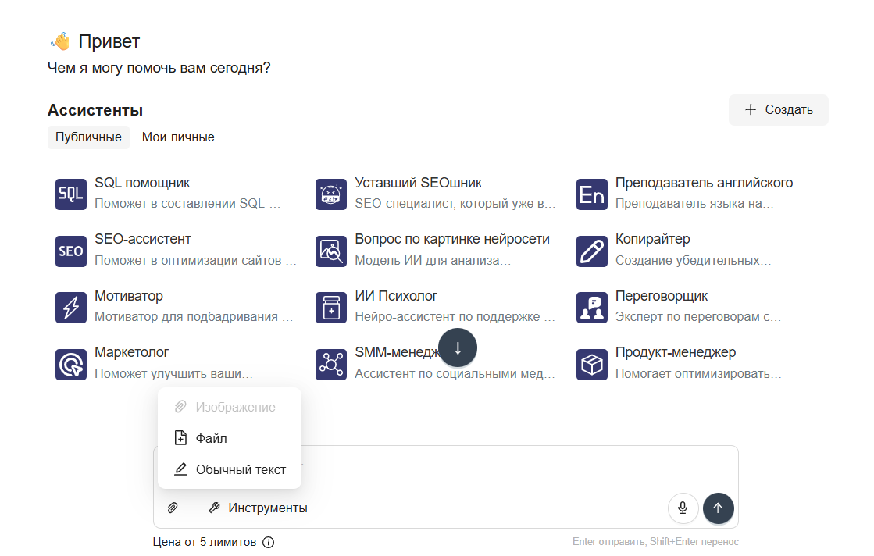Open the Преподаватель английского En icon

(591, 194)
